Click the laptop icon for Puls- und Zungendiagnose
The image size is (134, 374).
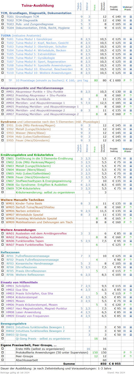click(131, 24)
